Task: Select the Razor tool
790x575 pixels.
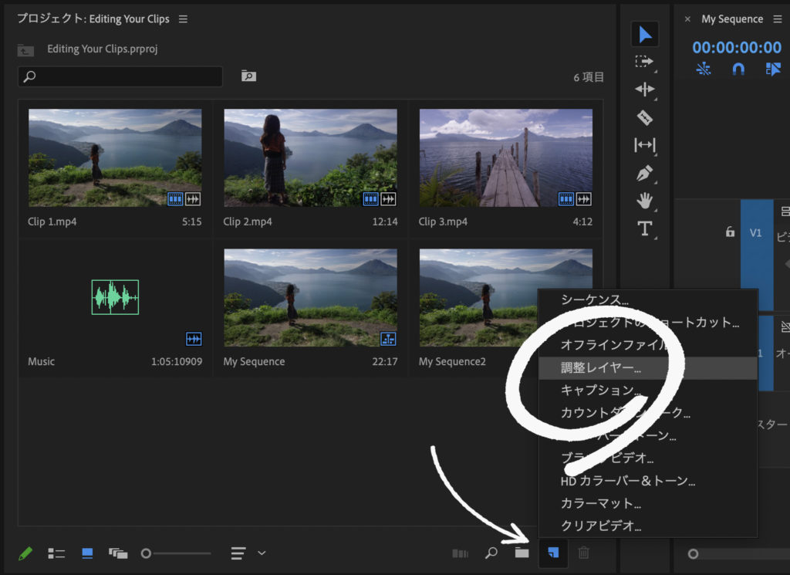Action: point(644,117)
